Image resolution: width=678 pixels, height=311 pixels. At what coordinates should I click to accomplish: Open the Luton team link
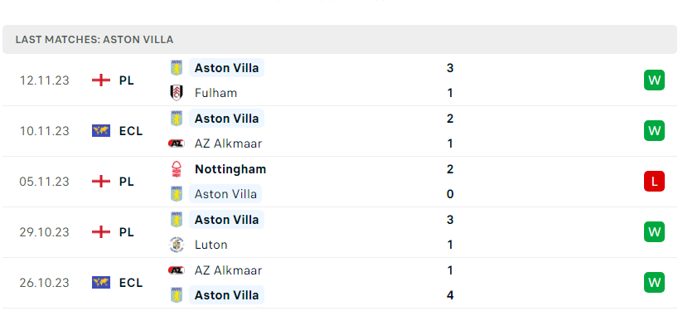click(x=211, y=245)
